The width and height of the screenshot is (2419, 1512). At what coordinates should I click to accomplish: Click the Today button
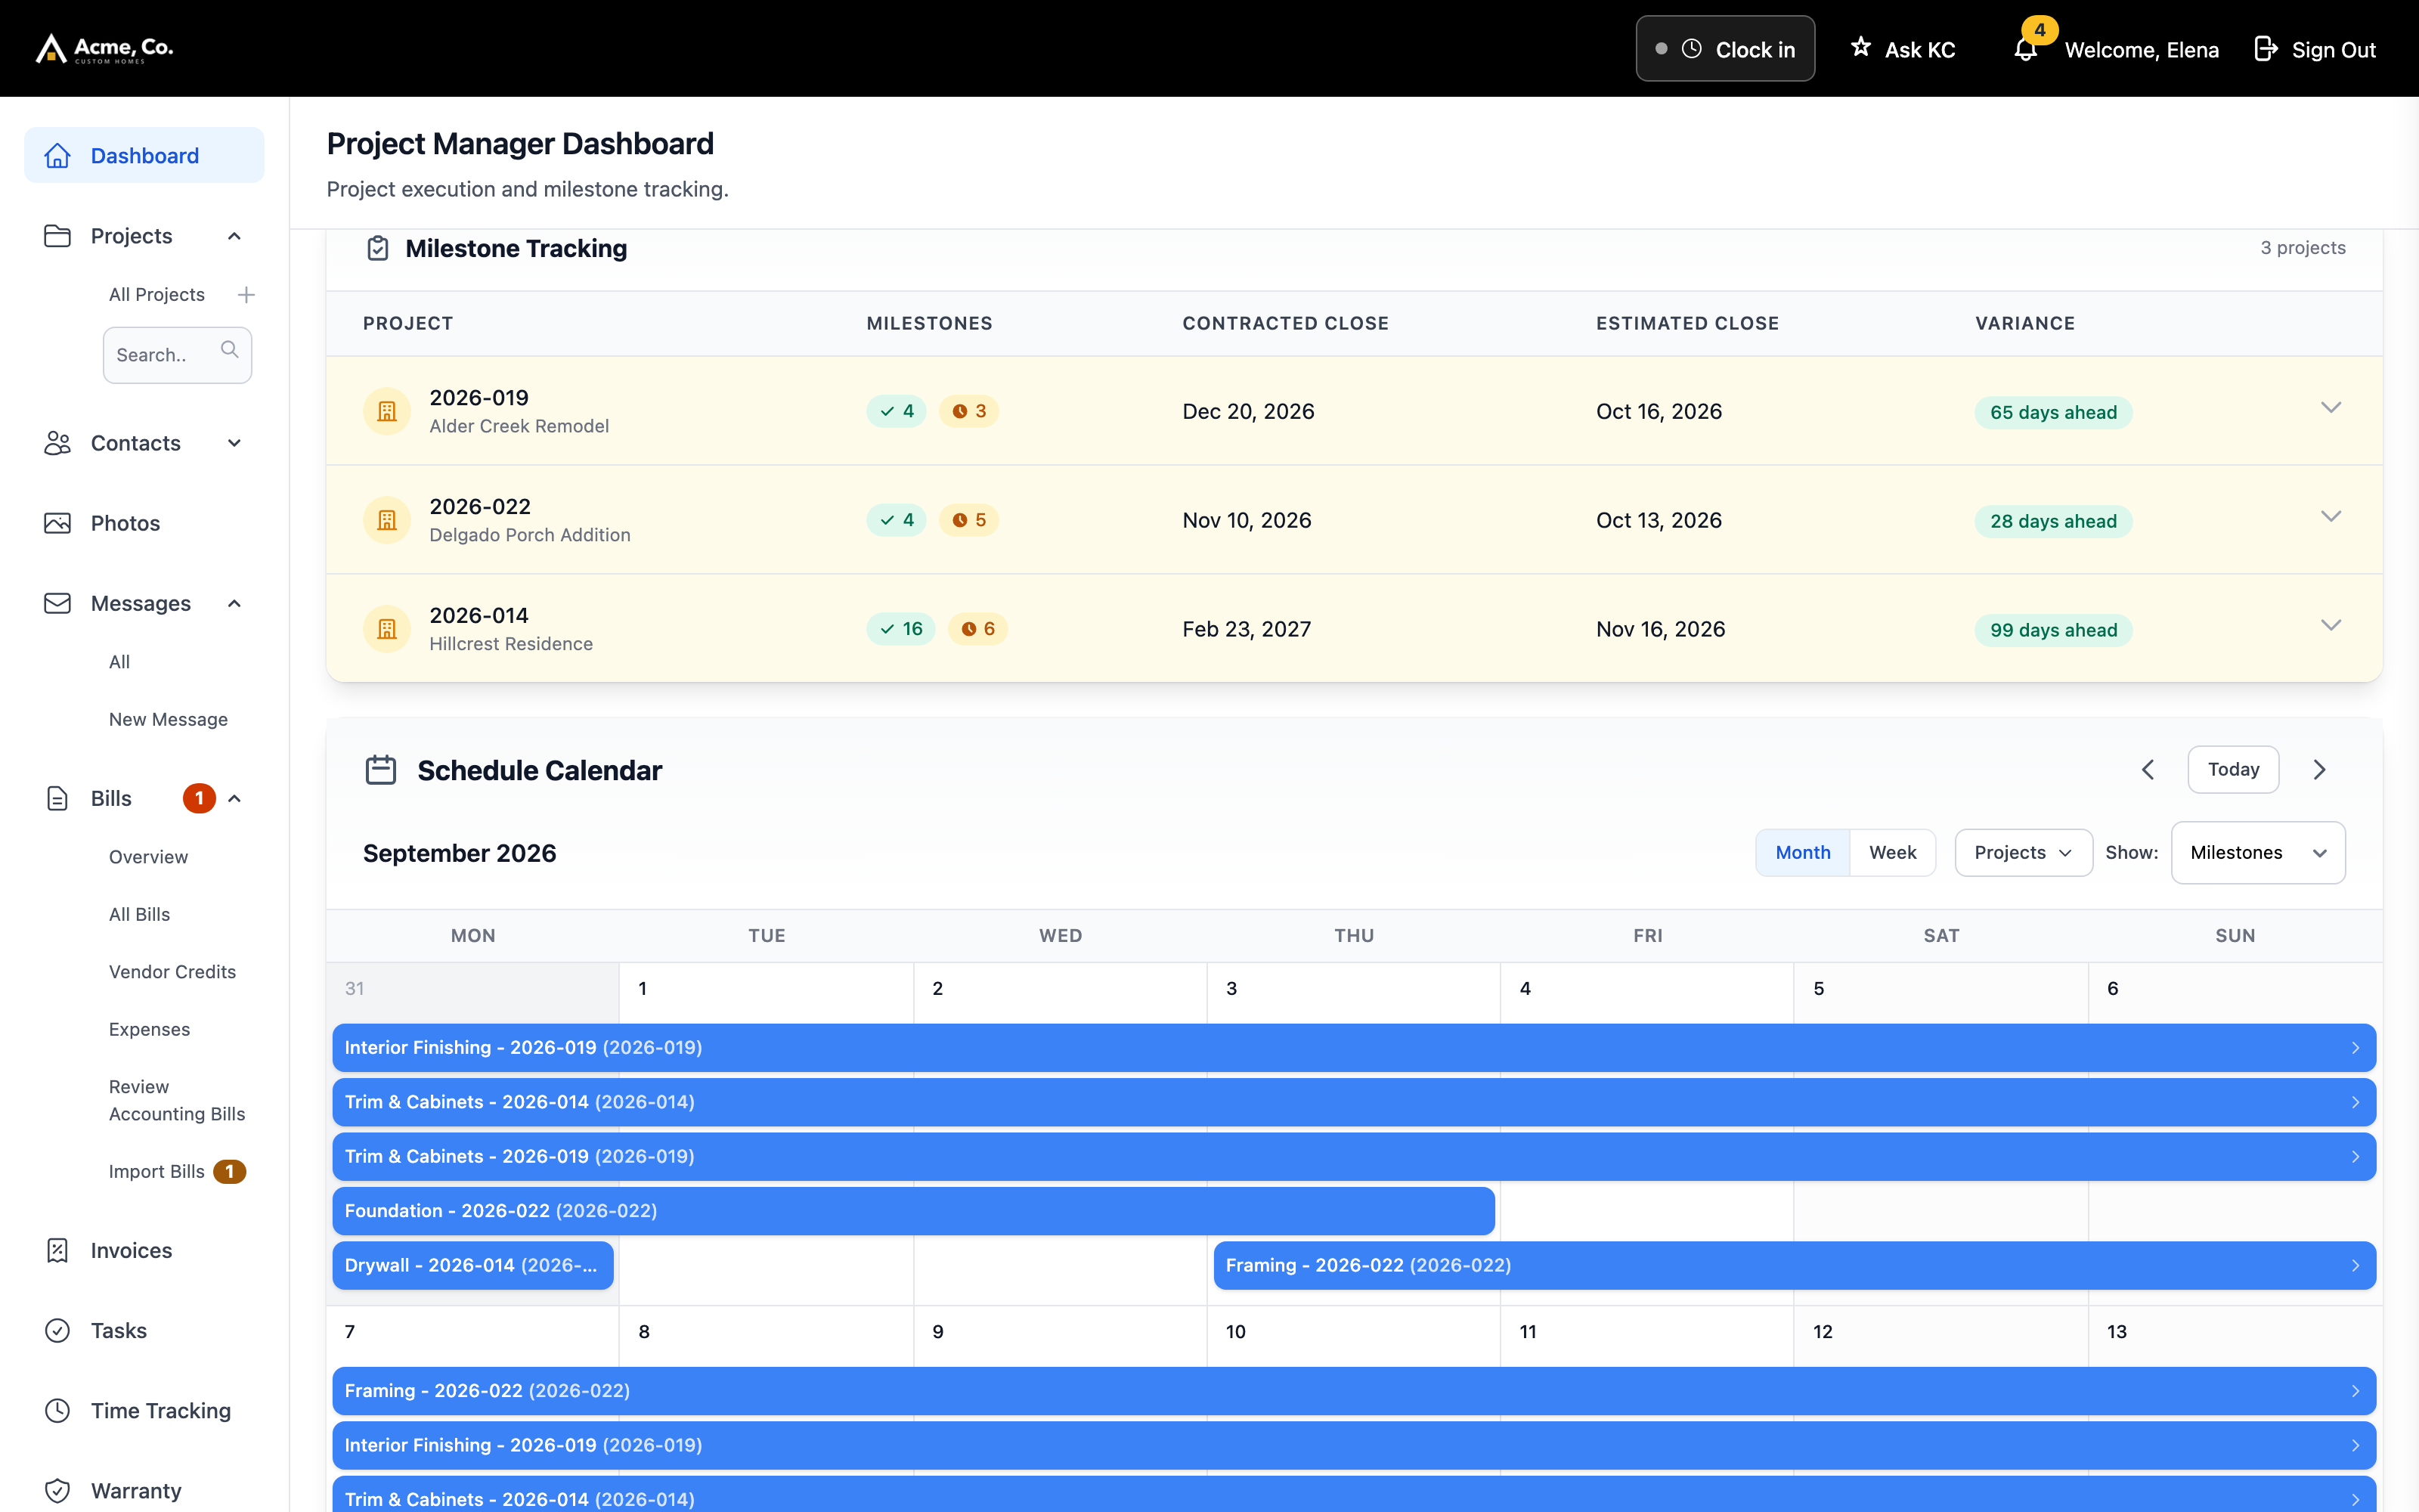point(2233,769)
